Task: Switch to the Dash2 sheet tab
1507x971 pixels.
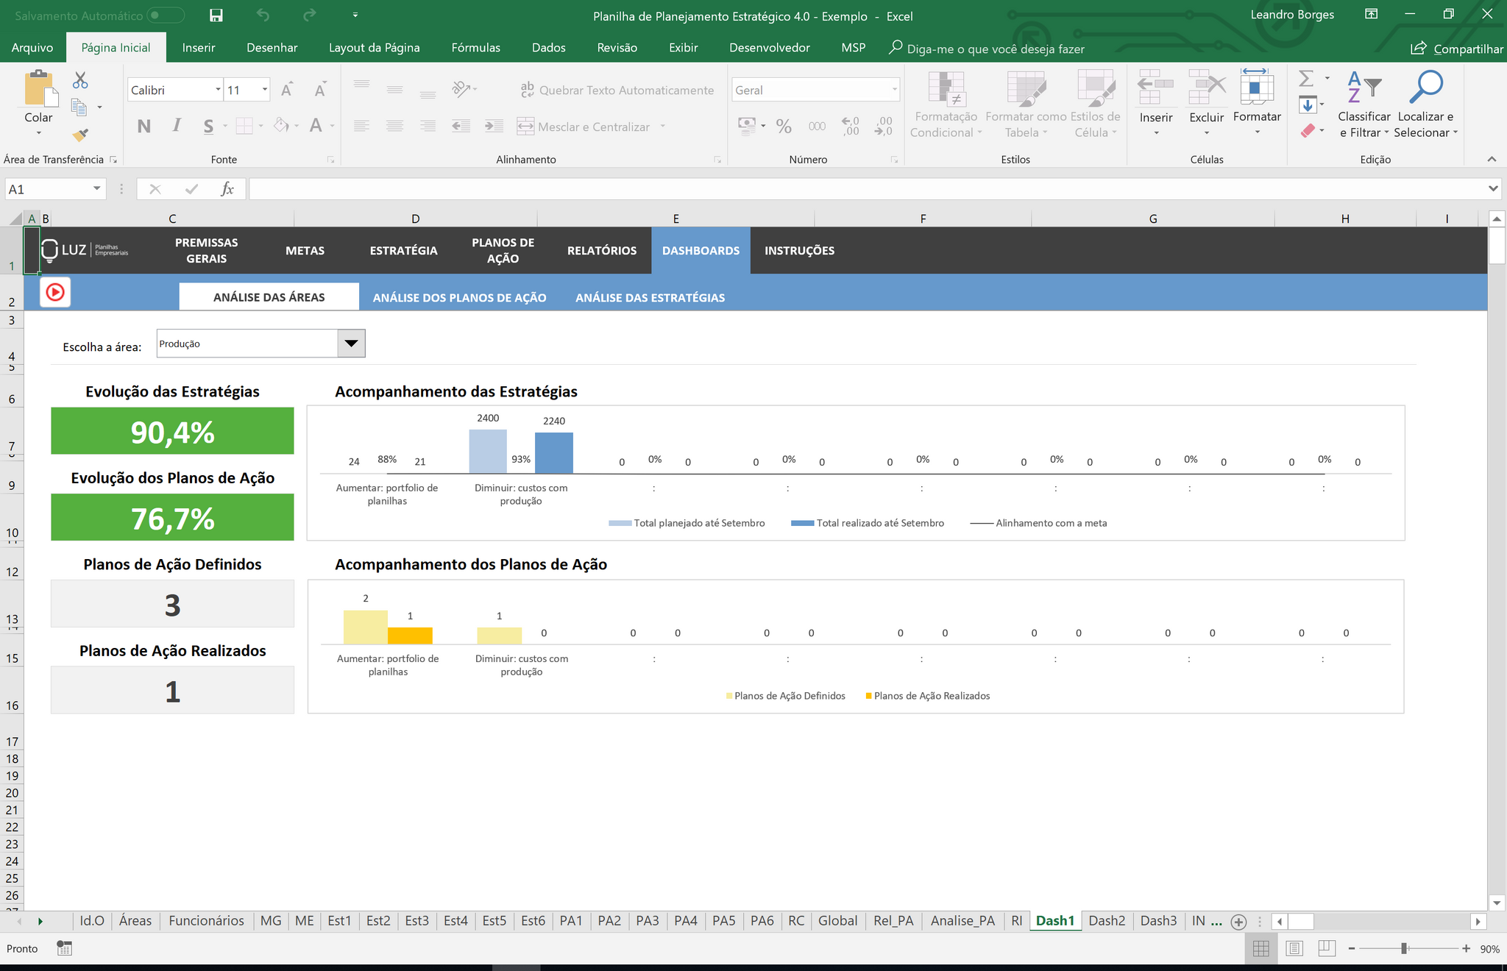Action: click(x=1106, y=921)
